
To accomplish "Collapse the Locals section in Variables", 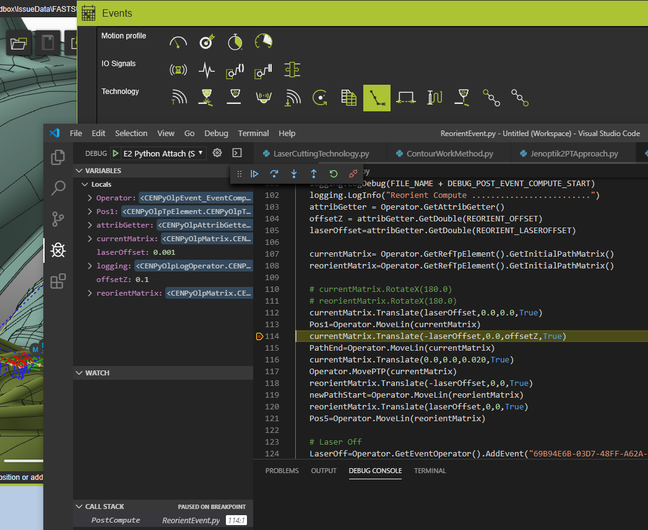I will [x=84, y=184].
